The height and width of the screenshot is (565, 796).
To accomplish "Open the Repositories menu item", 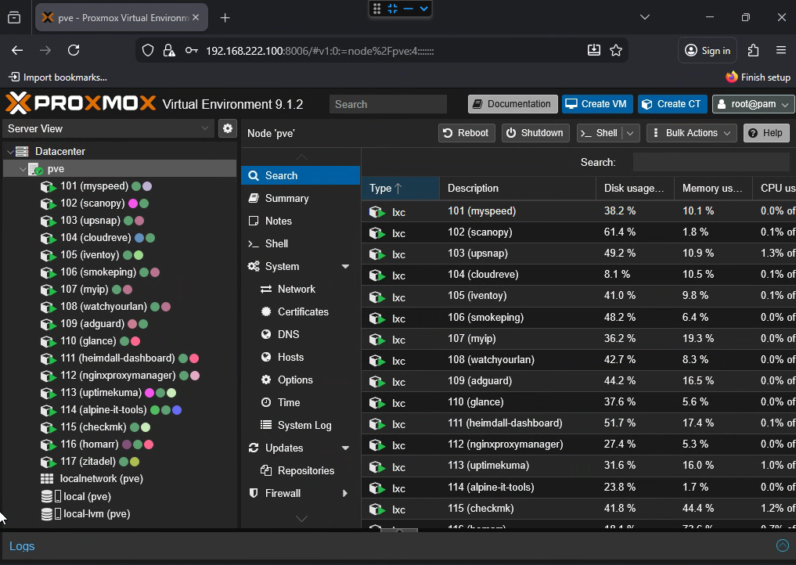I will pos(301,470).
